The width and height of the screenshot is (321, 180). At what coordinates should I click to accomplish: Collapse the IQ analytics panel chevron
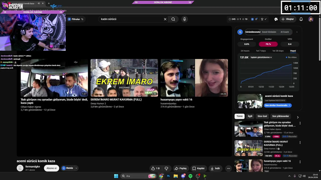[297, 32]
